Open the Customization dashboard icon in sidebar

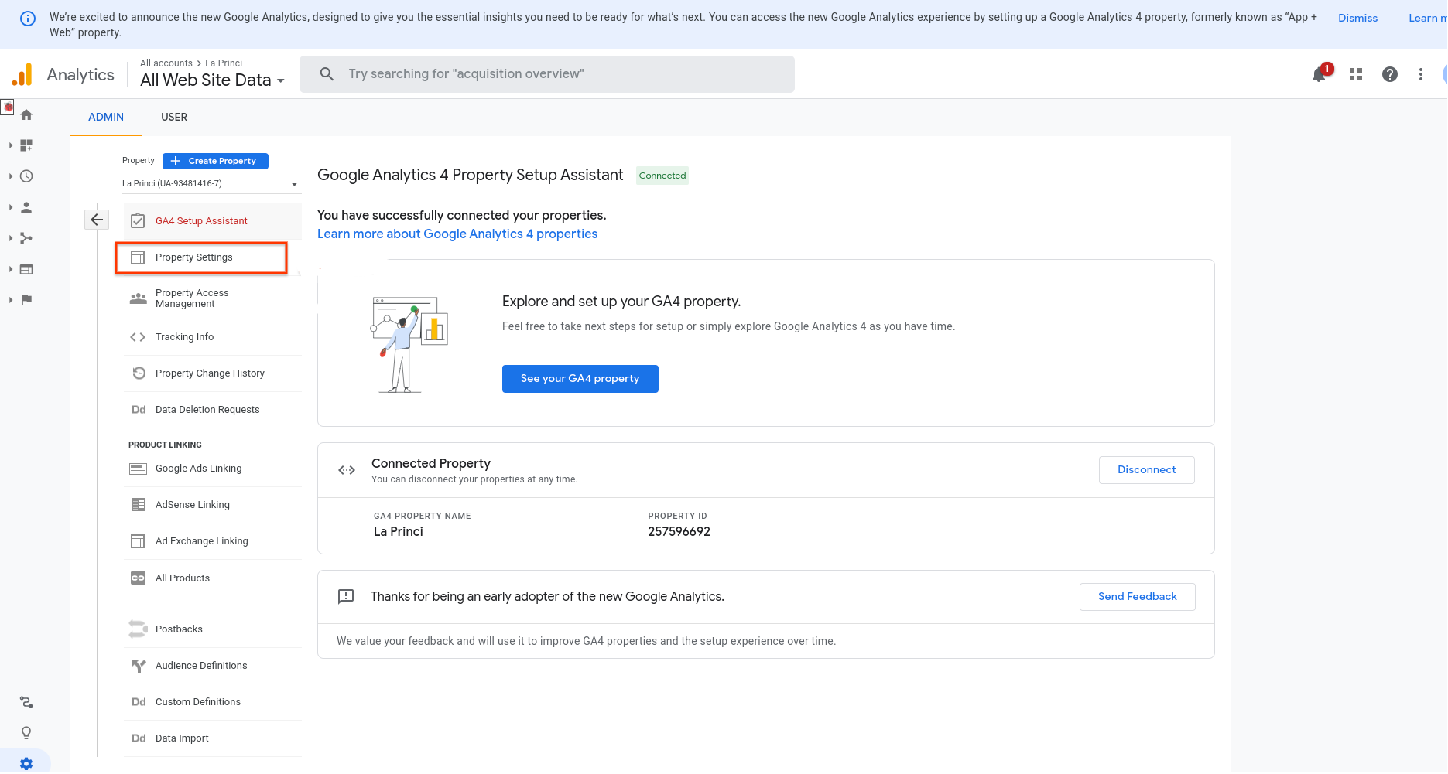tap(26, 145)
